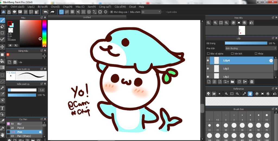Open the Cloud menu
This screenshot has width=278, height=141.
point(132,7)
